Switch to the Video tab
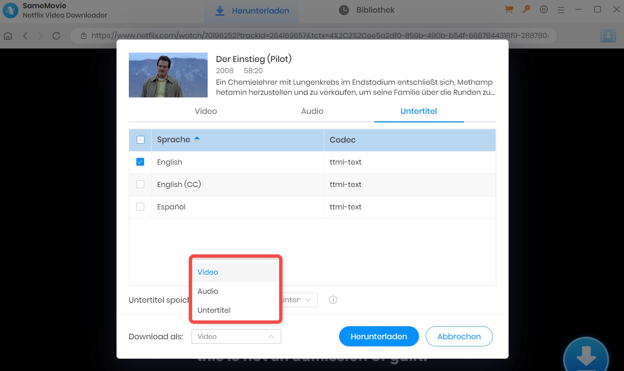Screen dimensions: 624x371 (x=206, y=111)
